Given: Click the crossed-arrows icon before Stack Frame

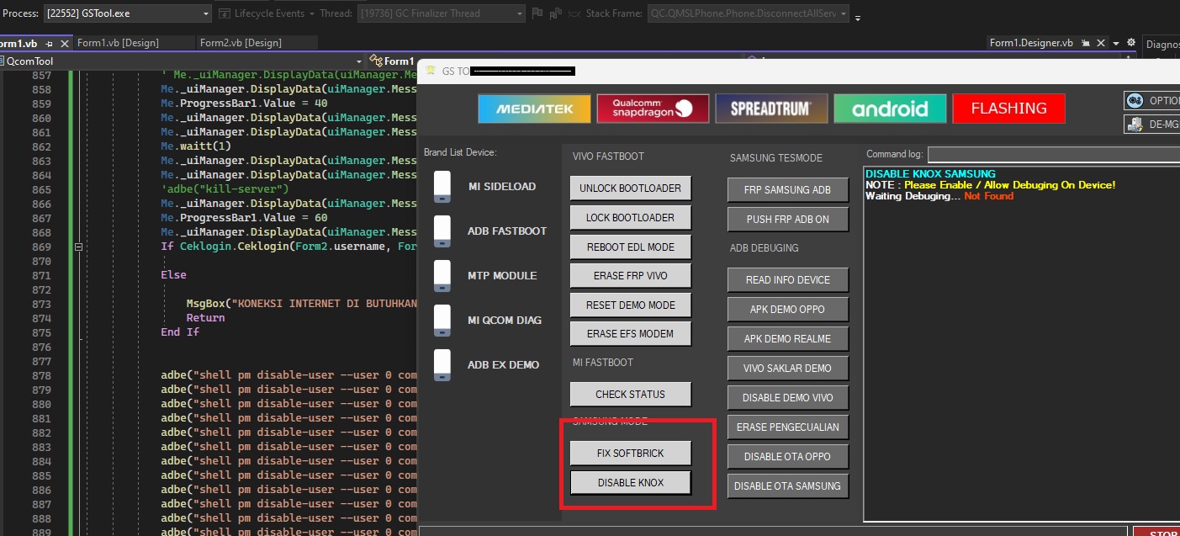Looking at the screenshot, I should [x=574, y=13].
